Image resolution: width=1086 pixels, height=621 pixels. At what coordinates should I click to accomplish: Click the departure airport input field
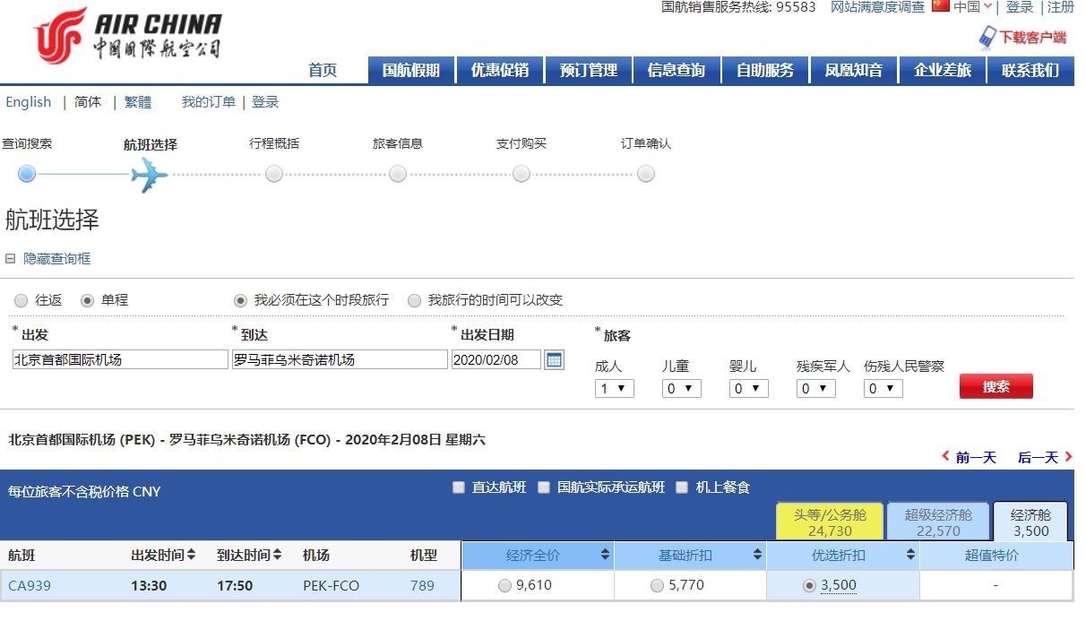[x=120, y=360]
